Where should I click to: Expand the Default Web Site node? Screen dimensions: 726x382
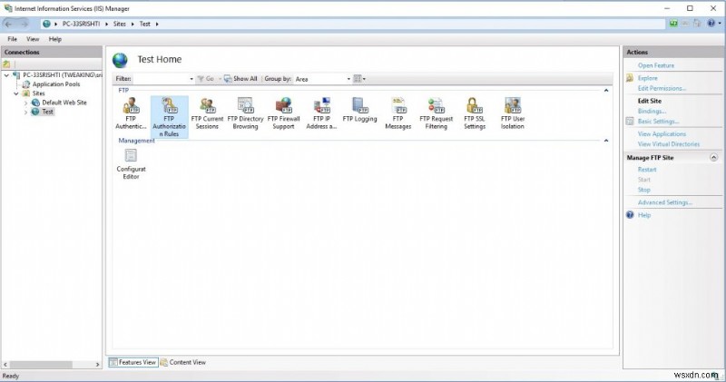pos(26,103)
